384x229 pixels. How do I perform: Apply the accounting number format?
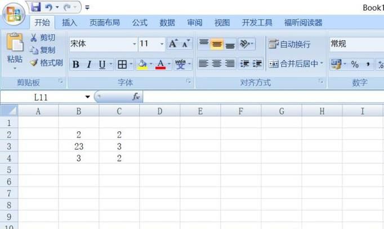[x=336, y=64]
